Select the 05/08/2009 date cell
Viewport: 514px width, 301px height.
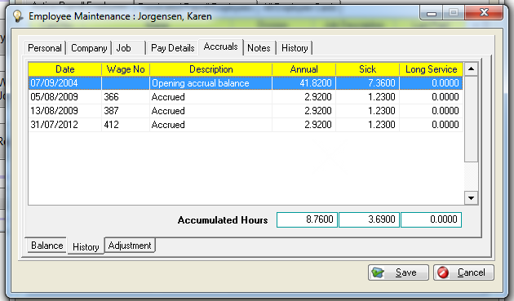click(65, 97)
